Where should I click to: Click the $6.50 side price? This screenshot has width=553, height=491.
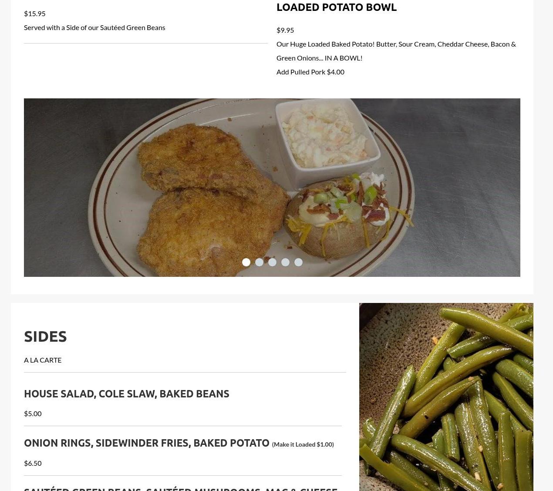[x=33, y=463]
